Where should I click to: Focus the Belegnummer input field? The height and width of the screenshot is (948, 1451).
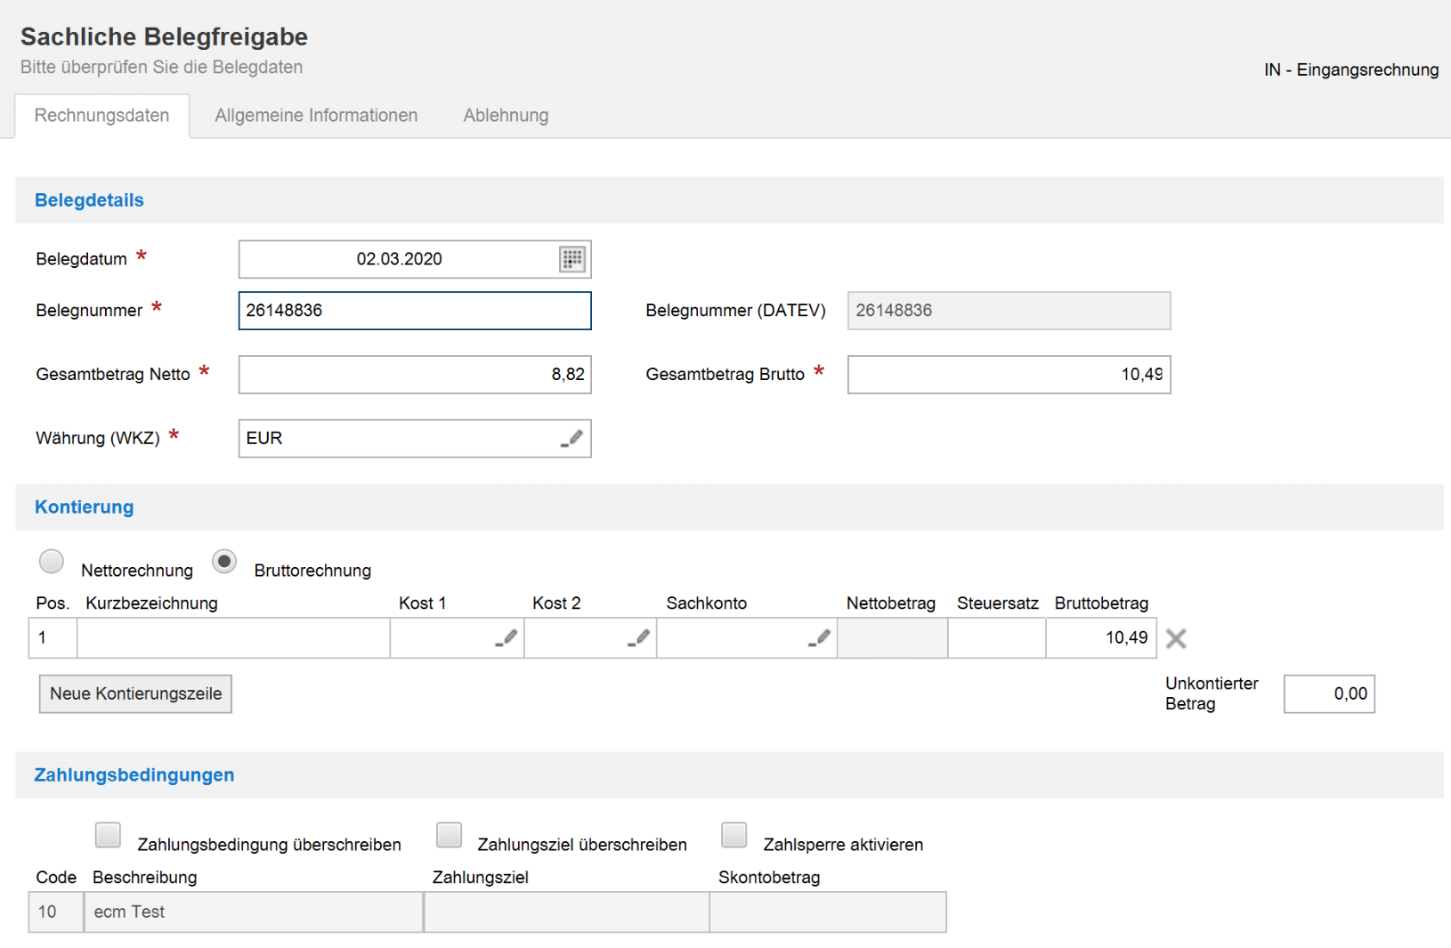(x=415, y=311)
